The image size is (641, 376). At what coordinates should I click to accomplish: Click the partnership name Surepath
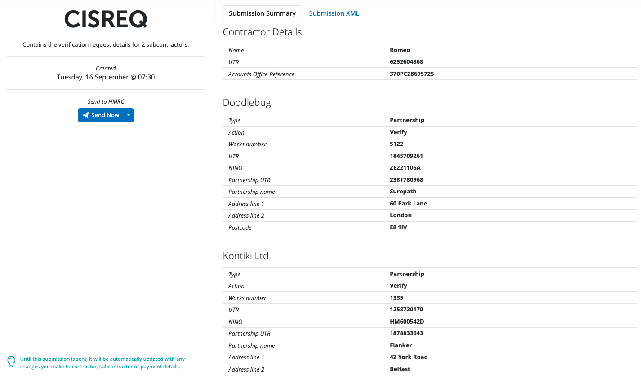403,192
